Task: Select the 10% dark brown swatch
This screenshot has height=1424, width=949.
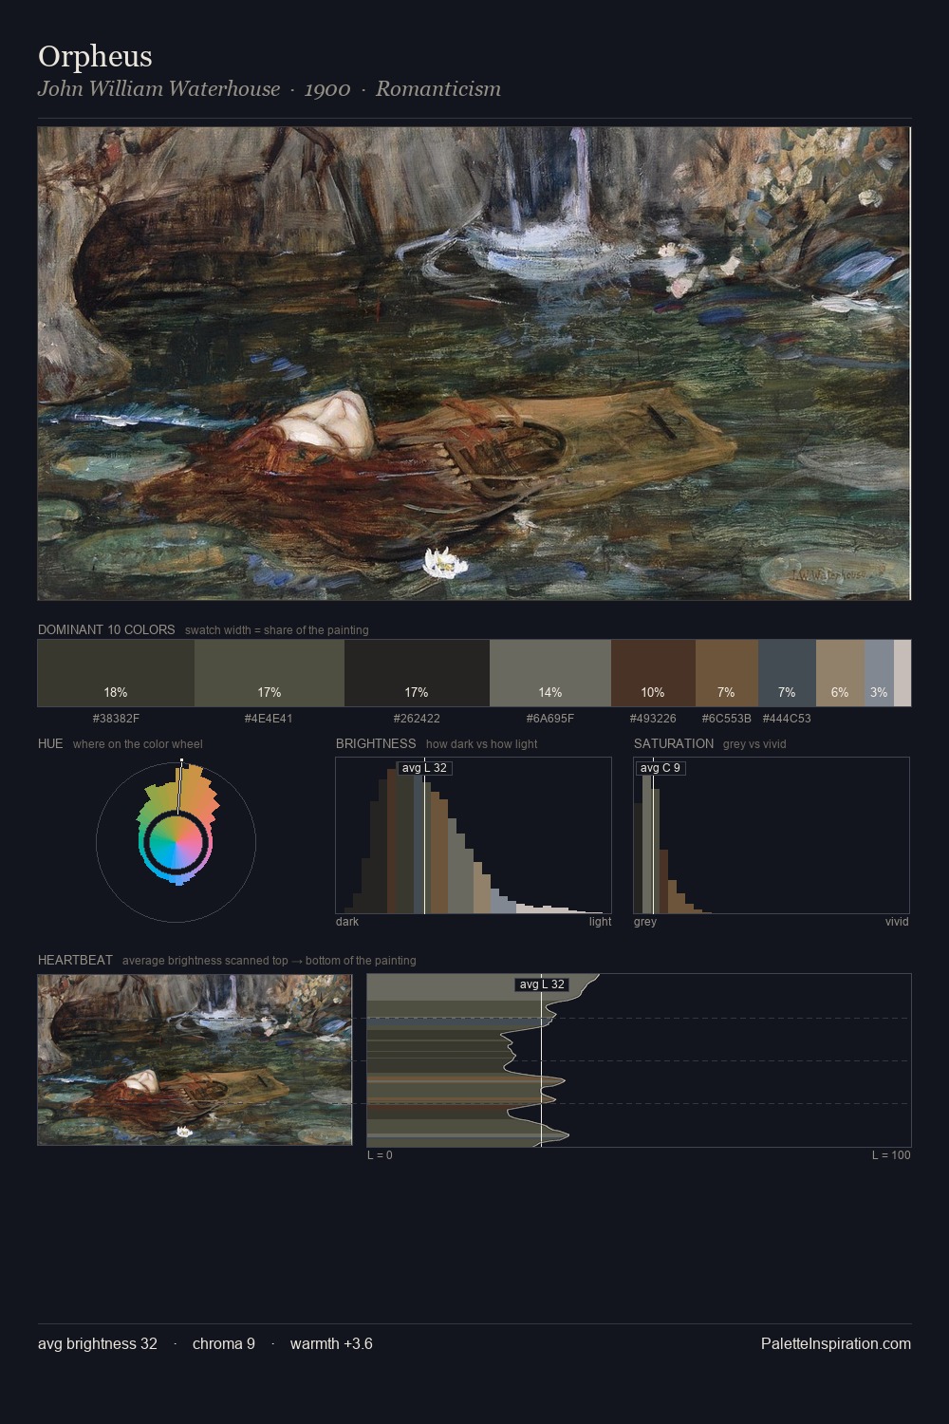Action: coord(653,673)
